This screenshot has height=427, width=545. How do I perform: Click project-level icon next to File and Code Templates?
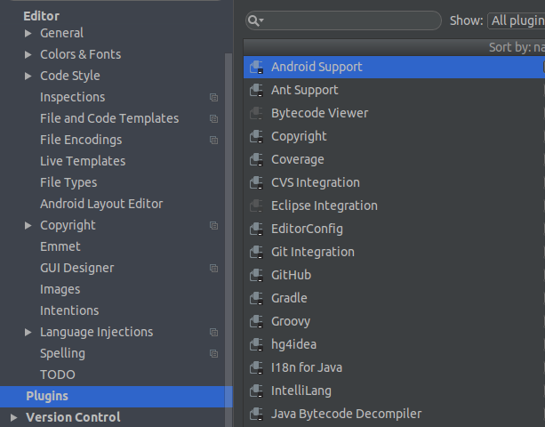coord(213,118)
